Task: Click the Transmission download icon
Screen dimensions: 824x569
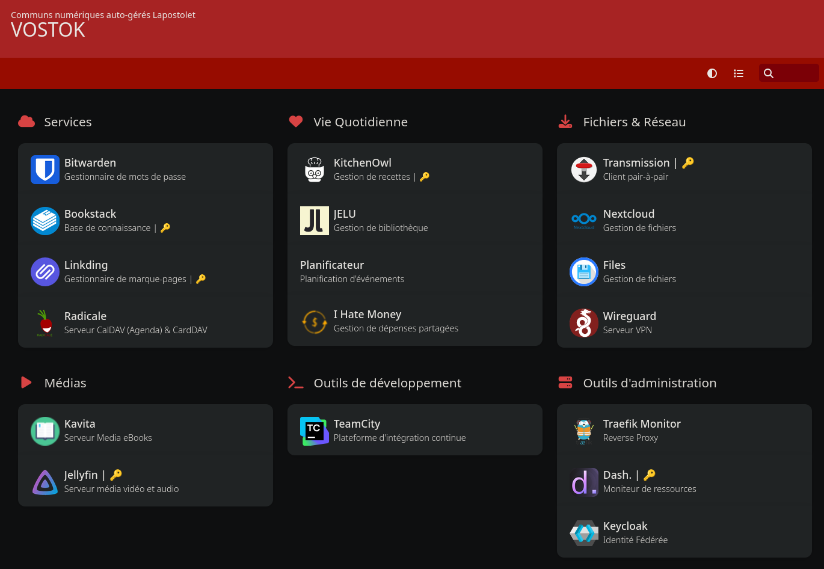Action: click(584, 170)
